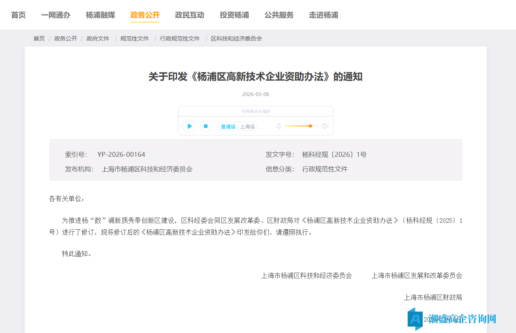Select 普通话 voice option
This screenshot has width=516, height=333.
pyautogui.click(x=228, y=126)
